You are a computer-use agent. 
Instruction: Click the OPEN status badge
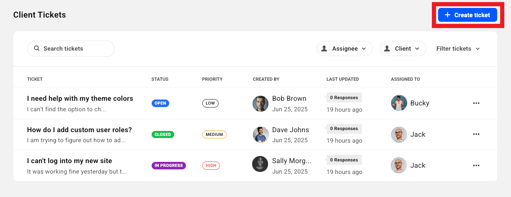[x=160, y=103]
